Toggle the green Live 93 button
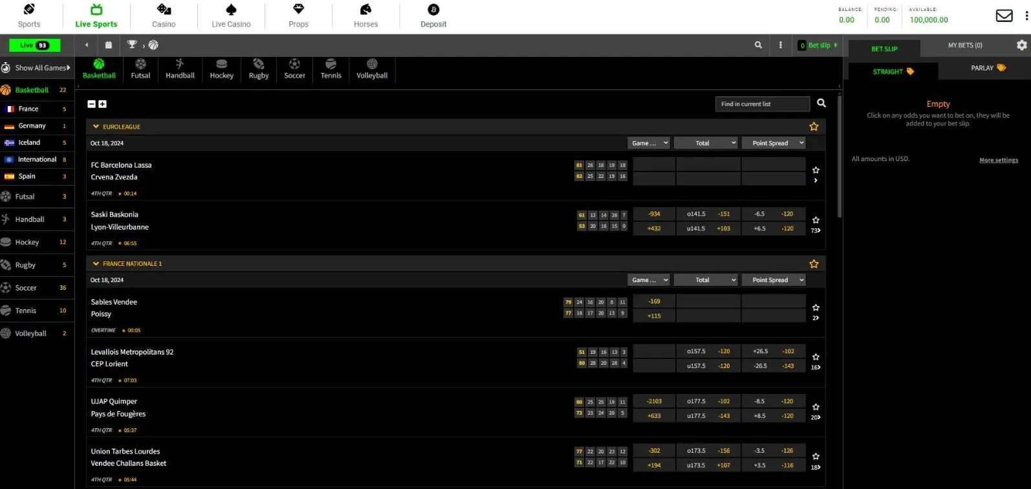Screen dimensions: 1031x489 (x=35, y=45)
